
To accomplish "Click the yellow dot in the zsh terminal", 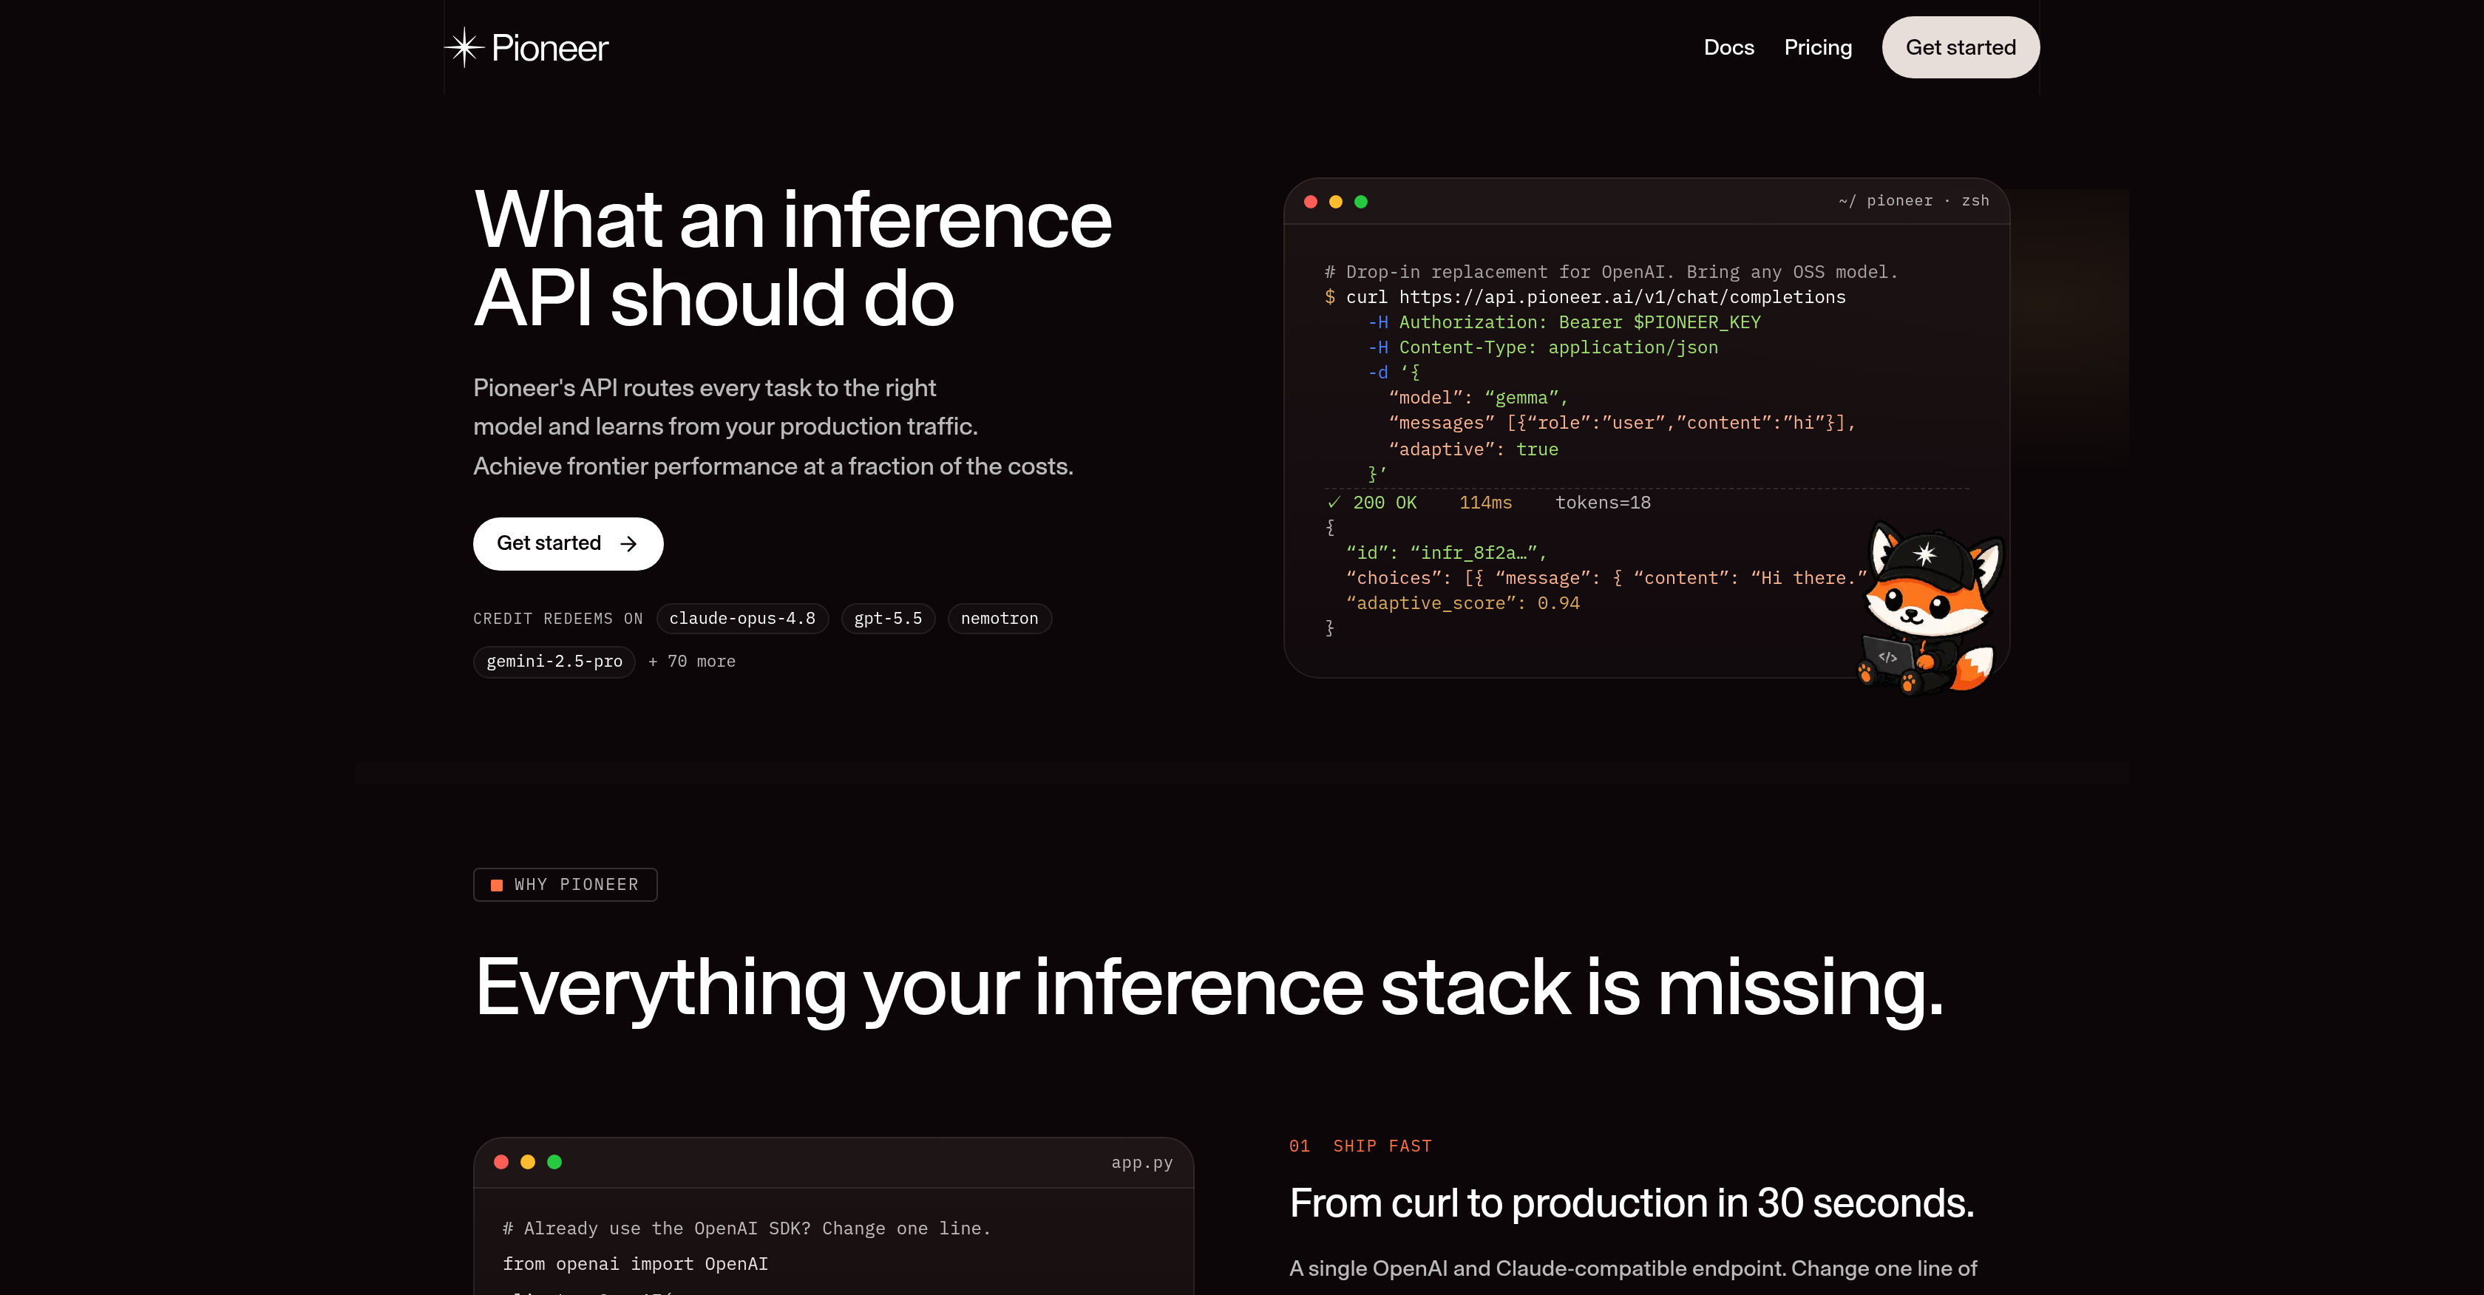I will pyautogui.click(x=1336, y=202).
